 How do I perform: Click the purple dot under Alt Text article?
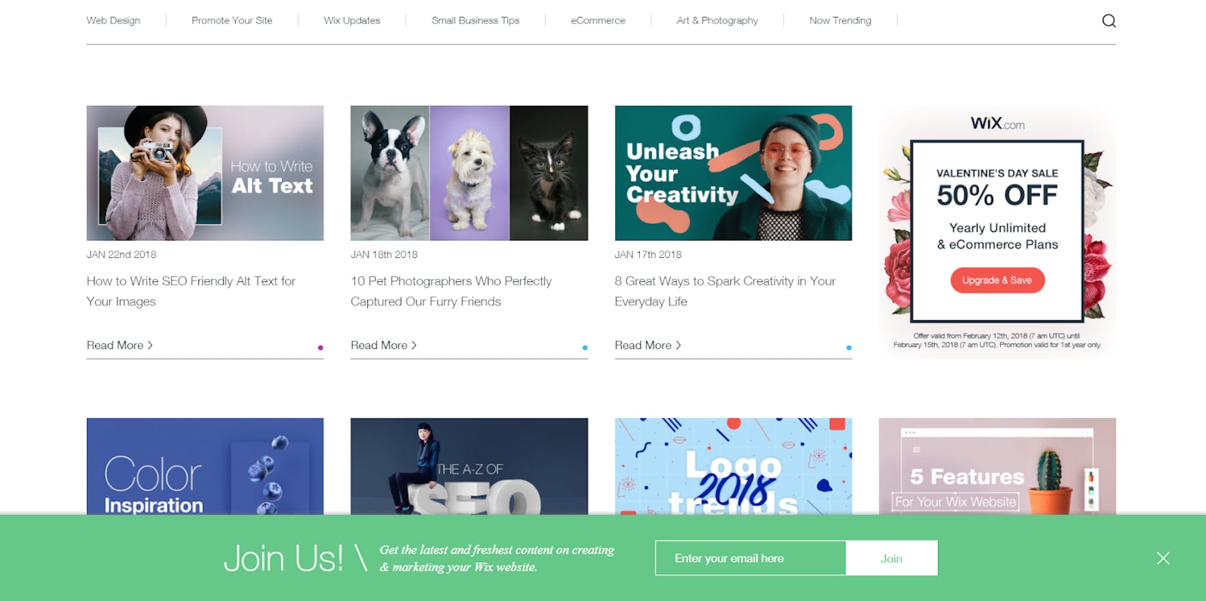[320, 348]
